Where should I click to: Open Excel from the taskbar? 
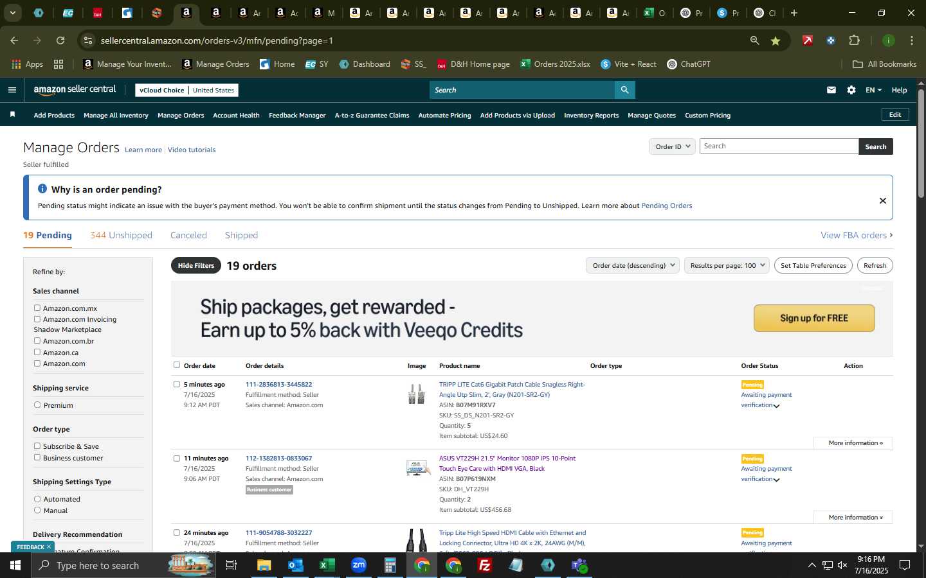[x=327, y=565]
